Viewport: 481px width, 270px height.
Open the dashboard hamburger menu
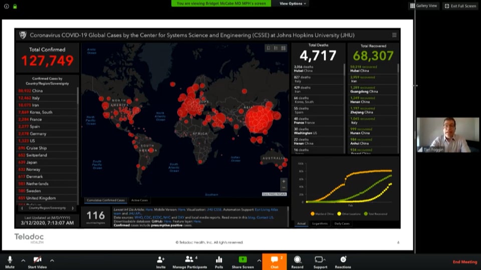[394, 35]
